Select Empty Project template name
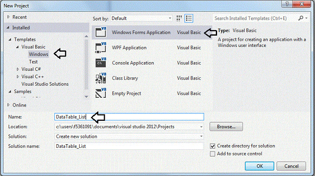 point(126,93)
